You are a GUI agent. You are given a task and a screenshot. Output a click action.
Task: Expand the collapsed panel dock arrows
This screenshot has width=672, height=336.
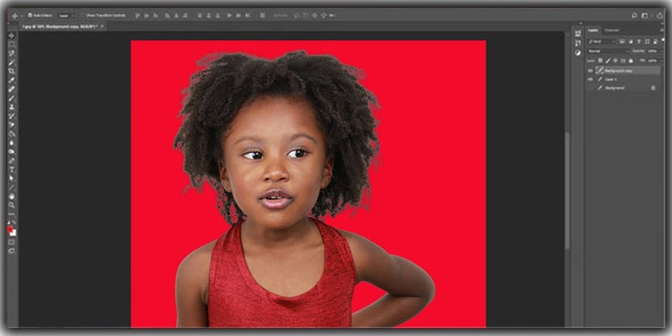(x=580, y=23)
